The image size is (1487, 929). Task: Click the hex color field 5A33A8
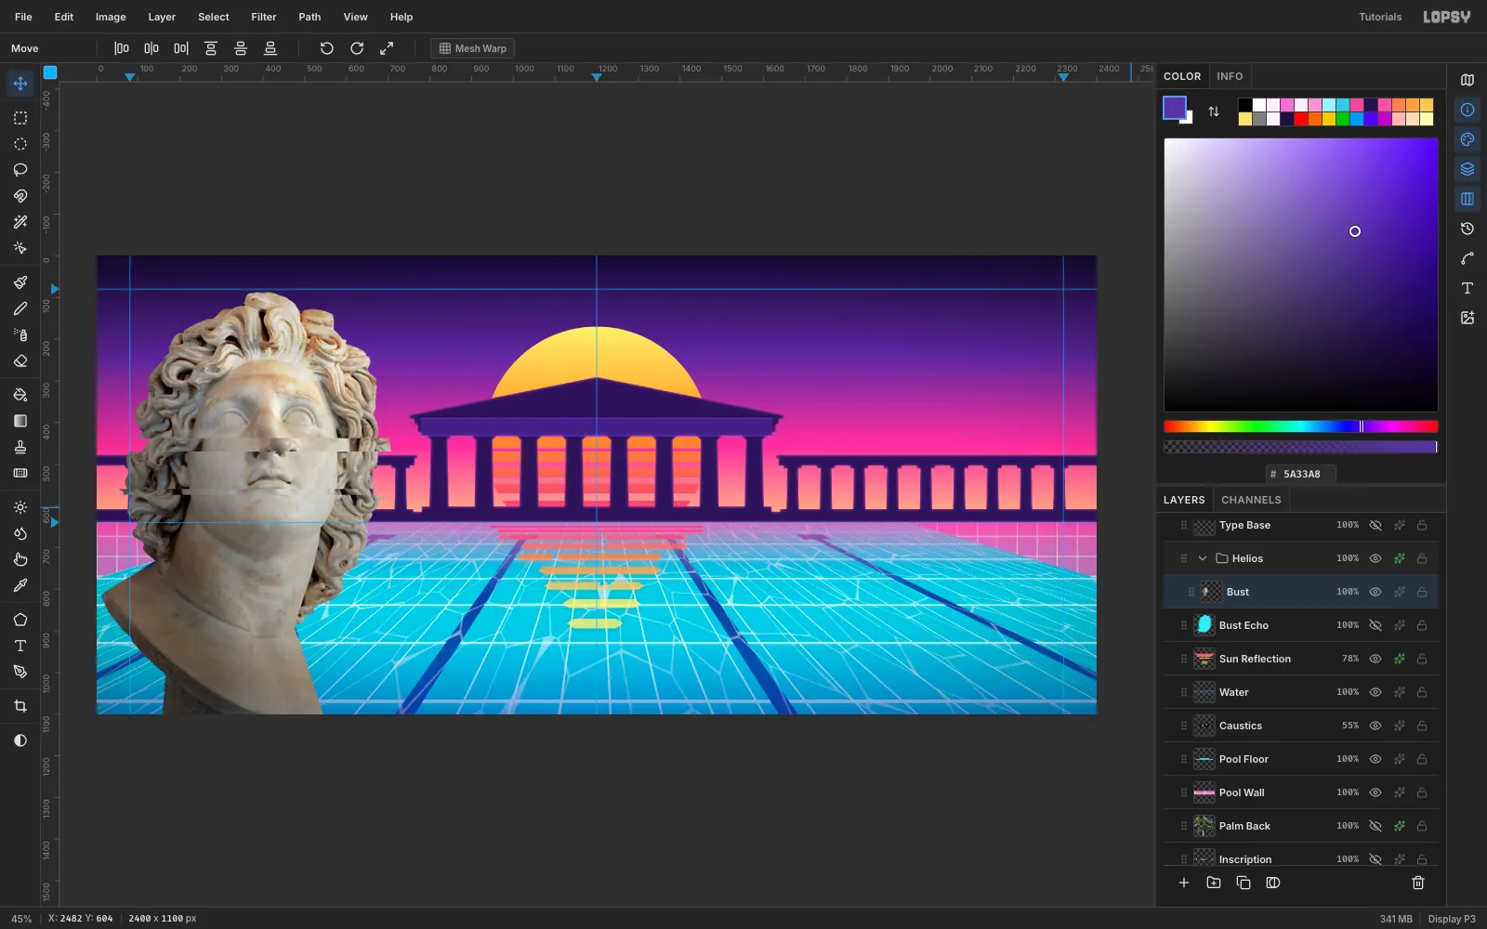point(1301,474)
